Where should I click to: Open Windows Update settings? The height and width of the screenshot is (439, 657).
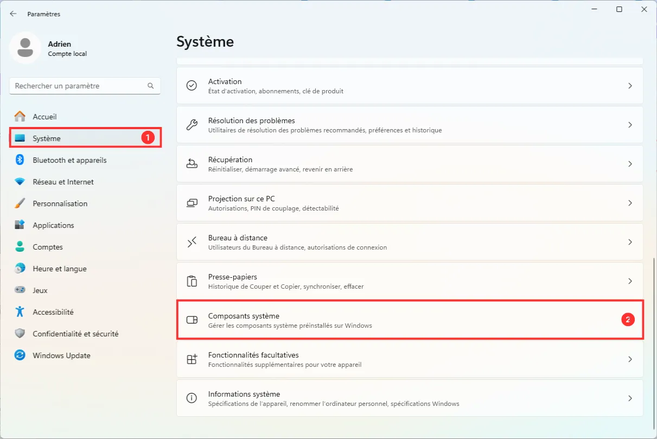(x=85, y=355)
